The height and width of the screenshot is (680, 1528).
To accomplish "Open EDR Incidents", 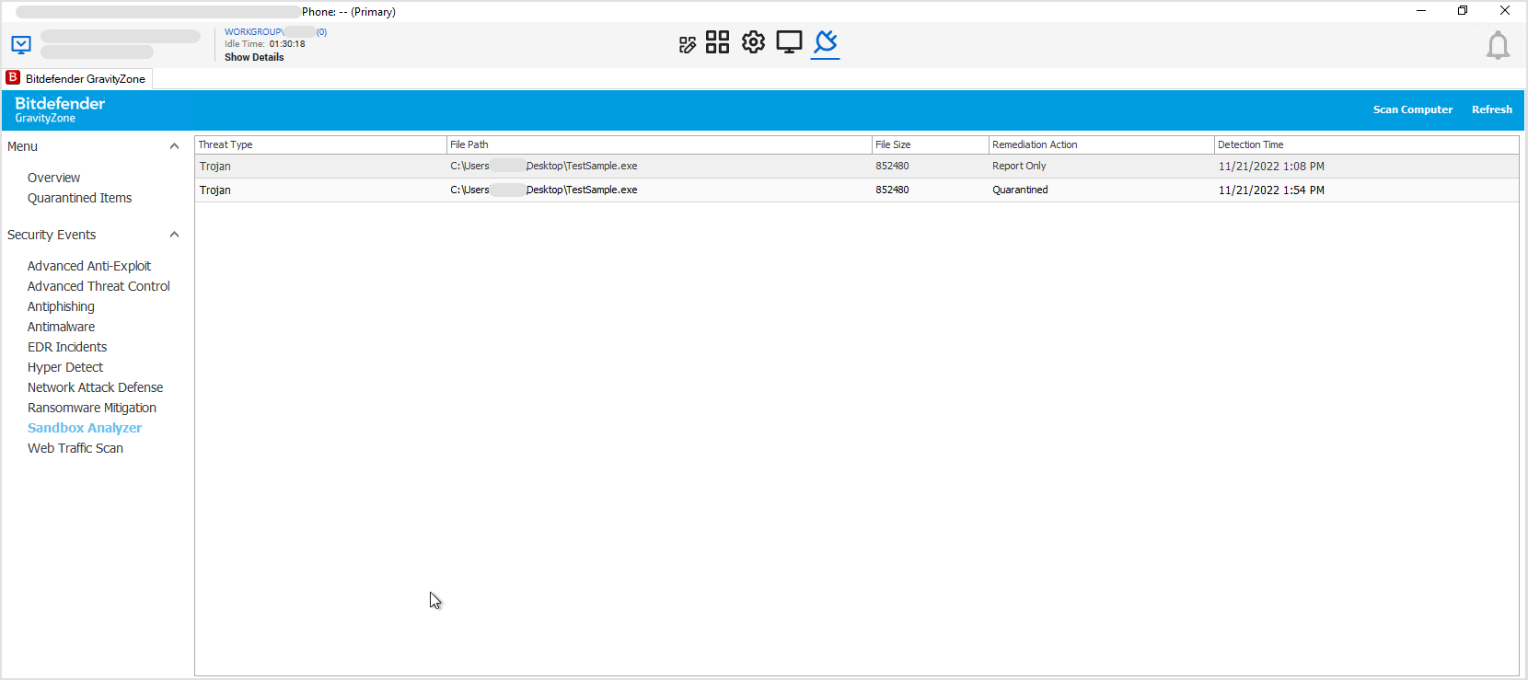I will [x=67, y=347].
